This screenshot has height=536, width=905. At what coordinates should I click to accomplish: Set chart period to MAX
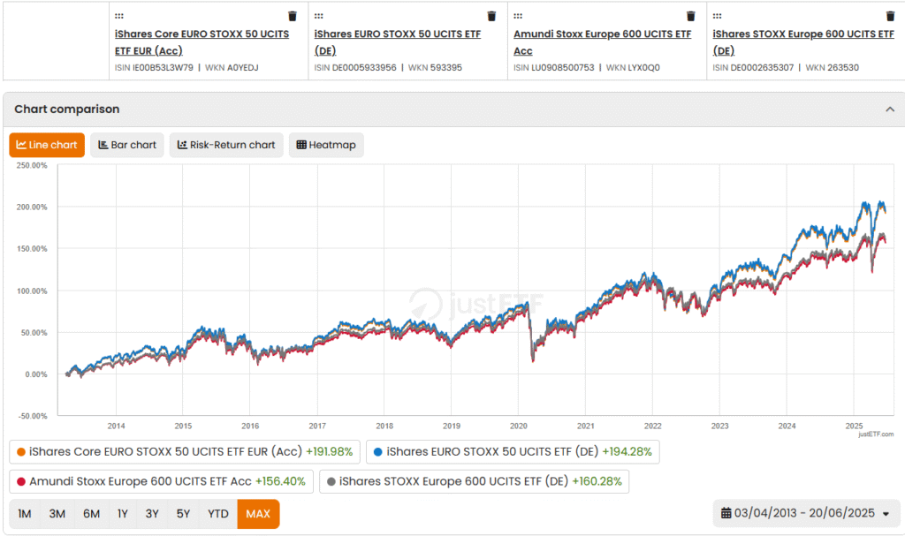tap(258, 514)
